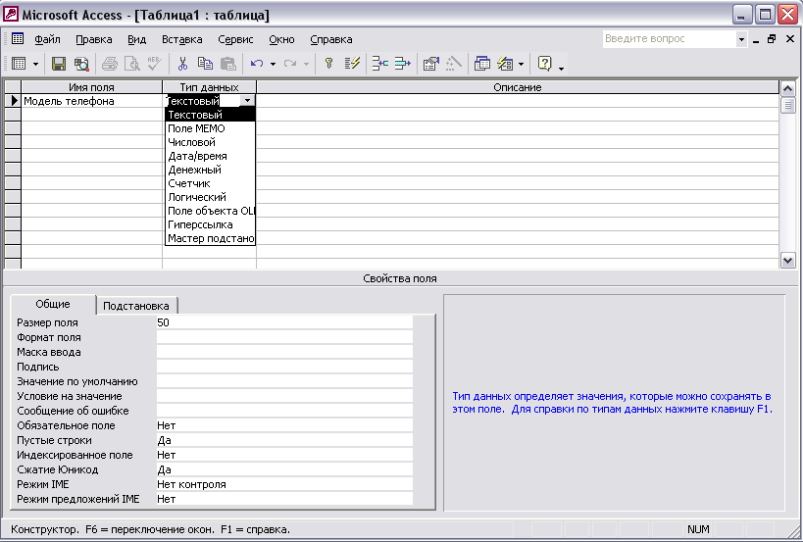The image size is (803, 542).
Task: Choose Денежный data type
Action: [x=210, y=170]
